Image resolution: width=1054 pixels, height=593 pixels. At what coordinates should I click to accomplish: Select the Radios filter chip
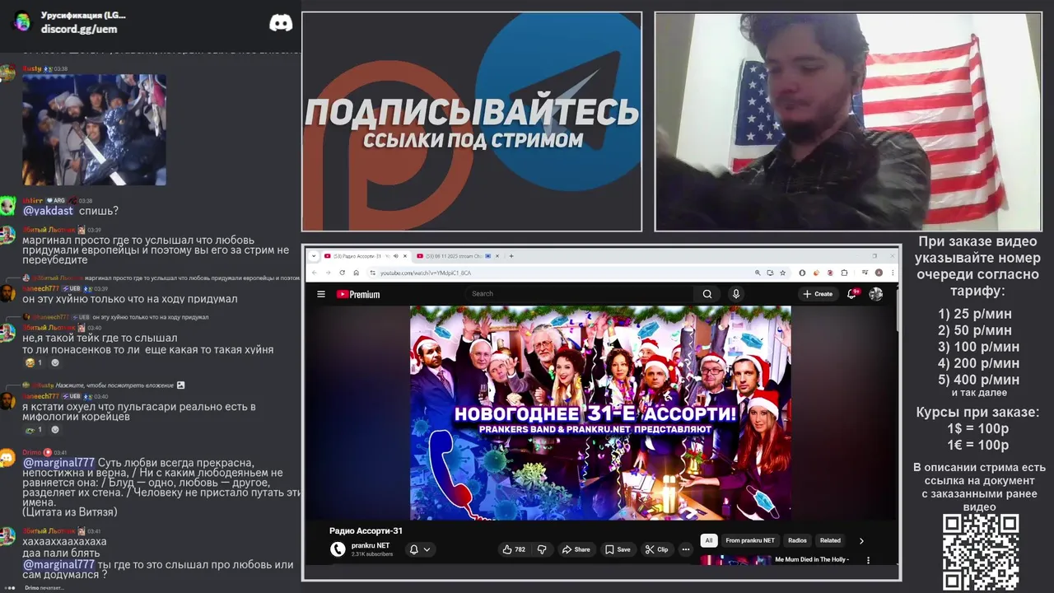797,541
